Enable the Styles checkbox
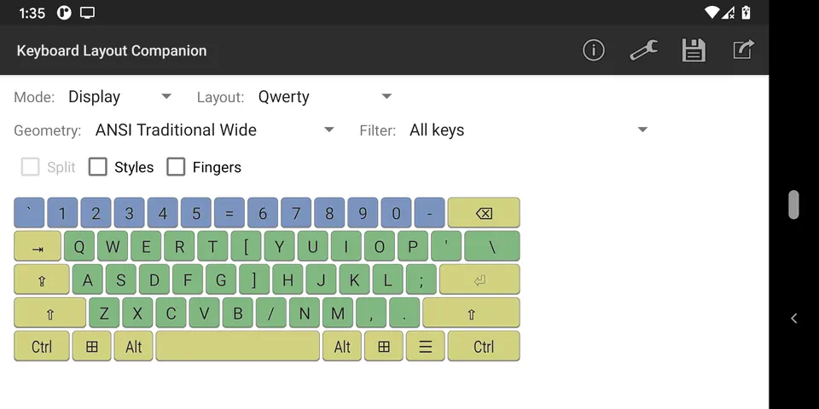The width and height of the screenshot is (819, 409). [97, 167]
